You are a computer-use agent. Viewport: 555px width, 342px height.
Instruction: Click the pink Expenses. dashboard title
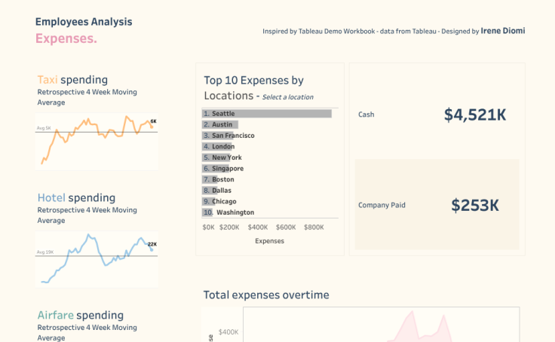pyautogui.click(x=66, y=38)
